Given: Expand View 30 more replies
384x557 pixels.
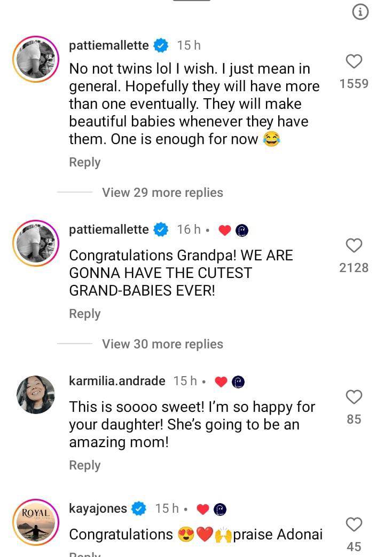Looking at the screenshot, I should [162, 344].
